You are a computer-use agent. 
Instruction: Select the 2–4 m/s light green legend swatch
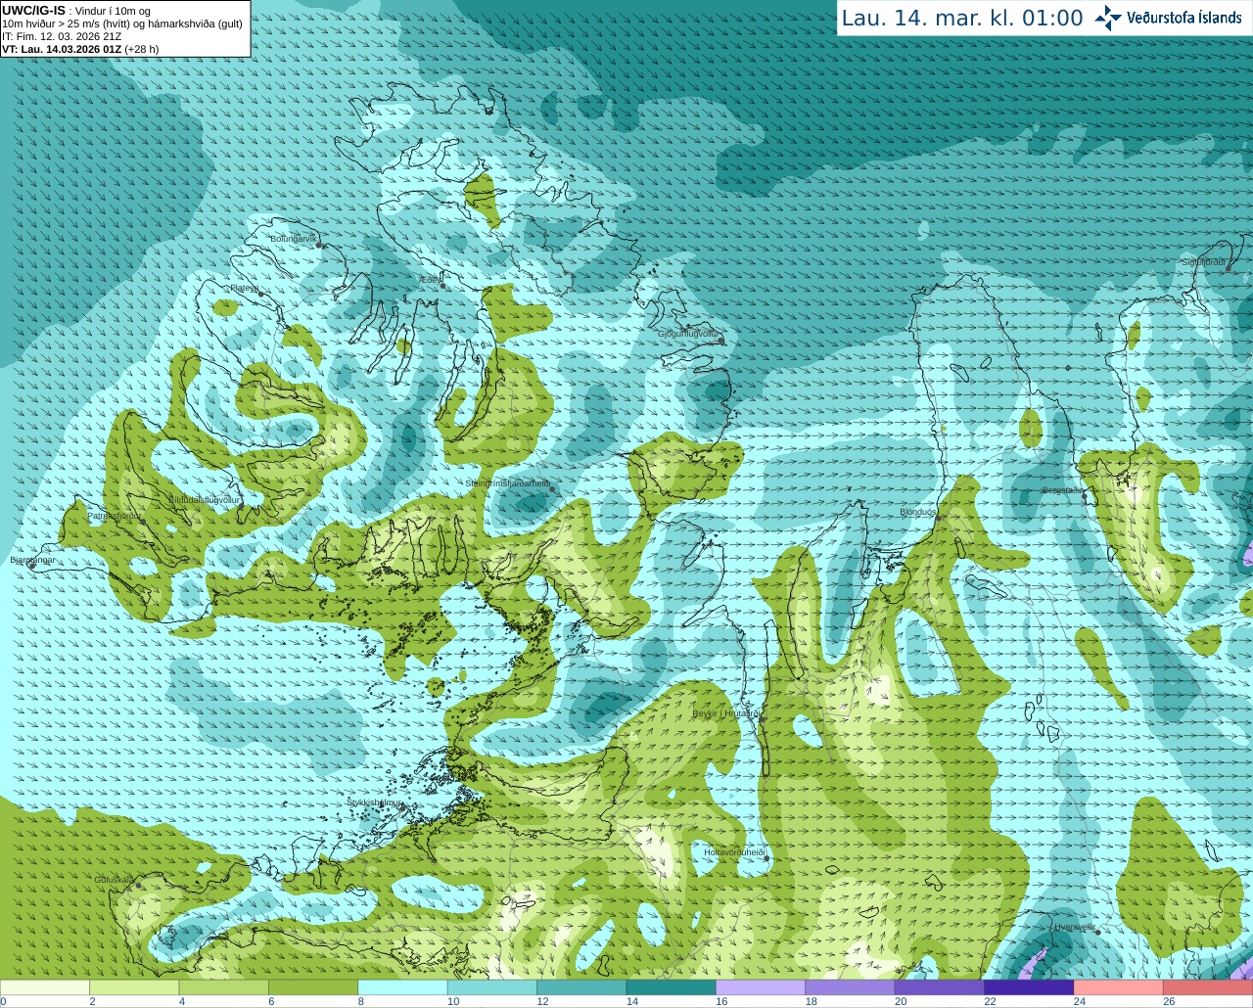(x=134, y=987)
